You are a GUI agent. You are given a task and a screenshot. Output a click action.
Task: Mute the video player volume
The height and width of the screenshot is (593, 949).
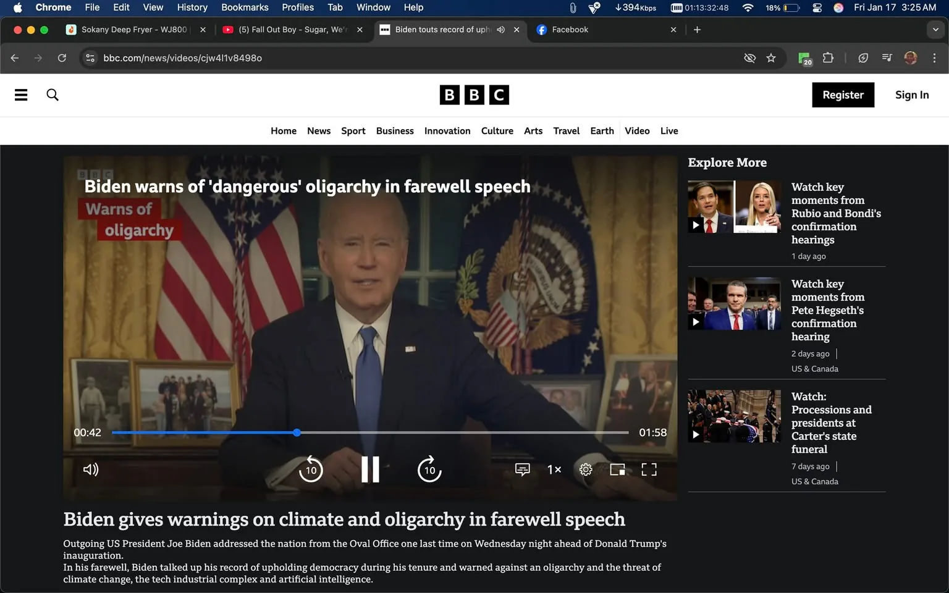[x=91, y=469]
